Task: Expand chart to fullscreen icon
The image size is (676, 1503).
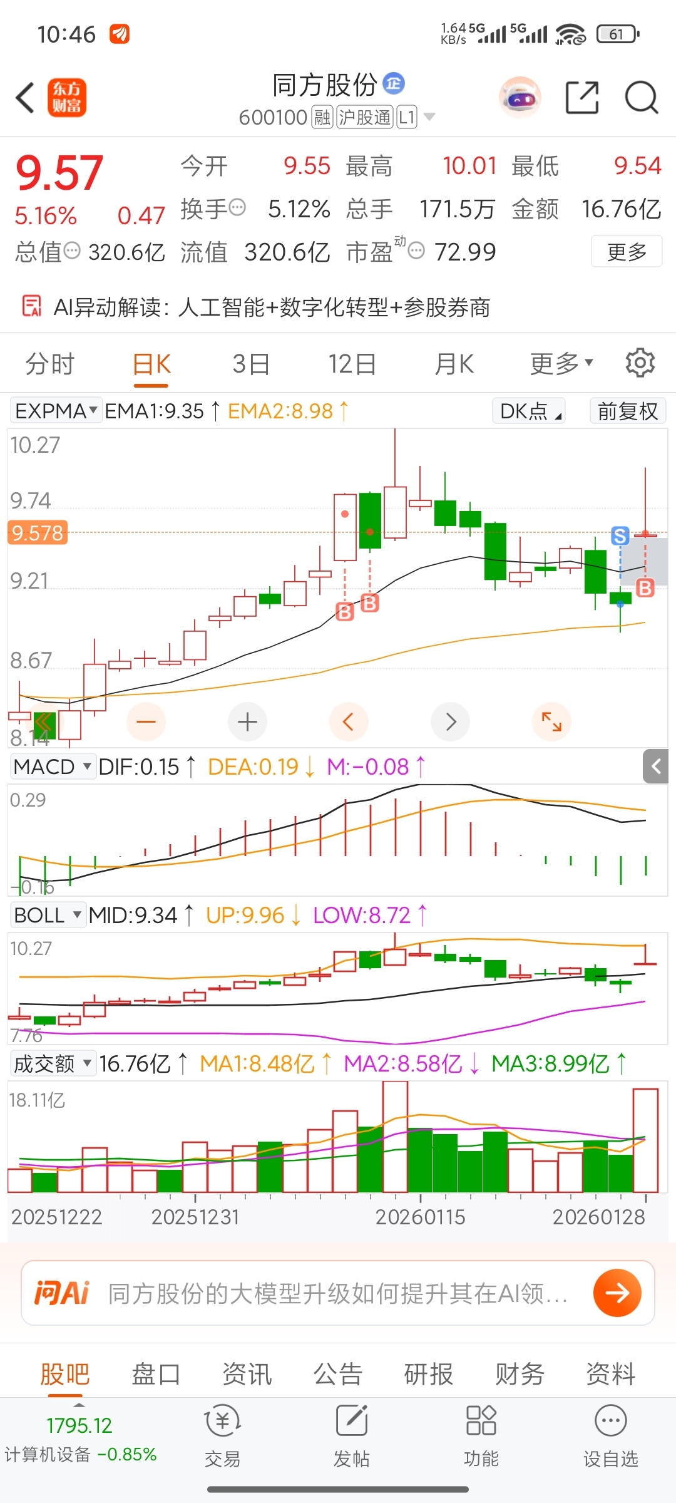Action: pos(551,721)
